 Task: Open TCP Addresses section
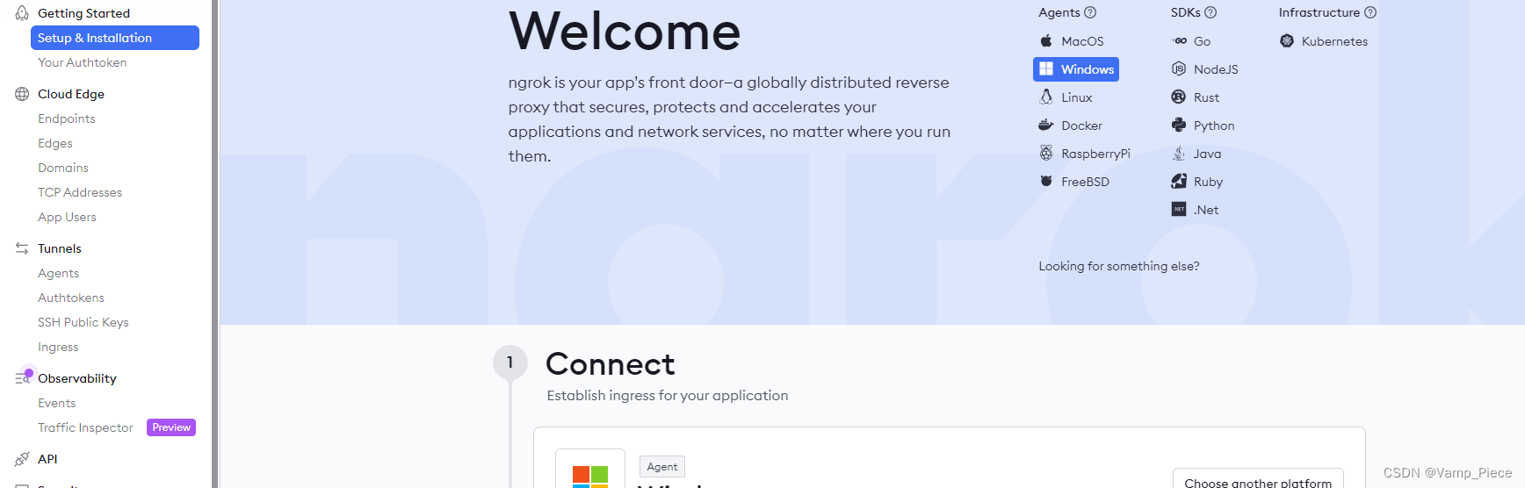80,192
